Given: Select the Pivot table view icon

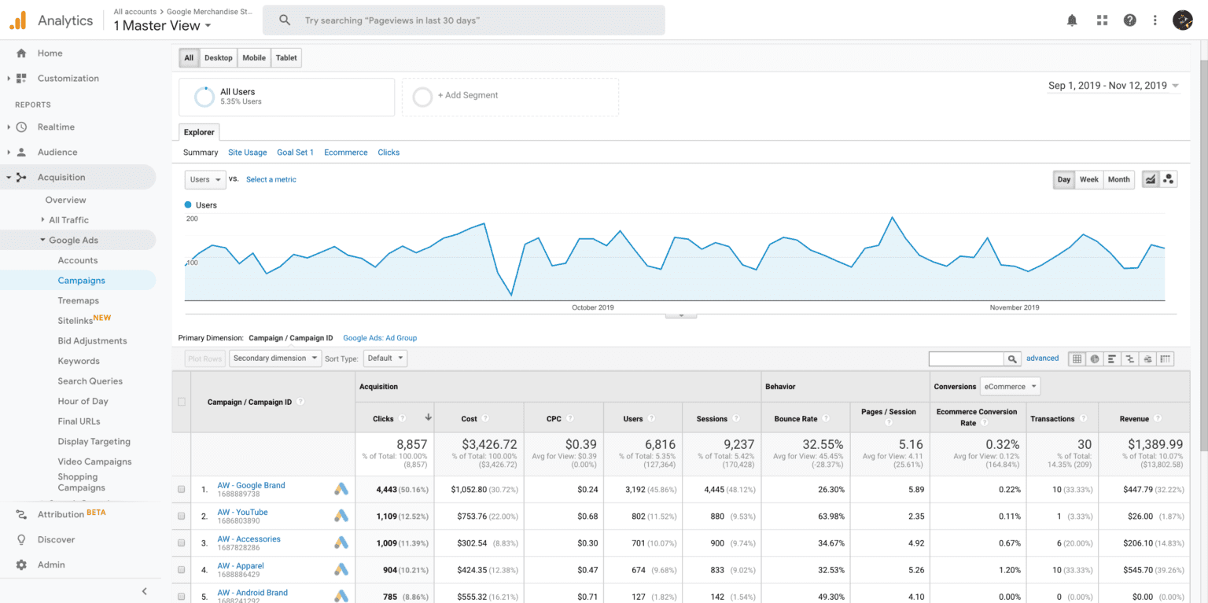Looking at the screenshot, I should pyautogui.click(x=1166, y=358).
